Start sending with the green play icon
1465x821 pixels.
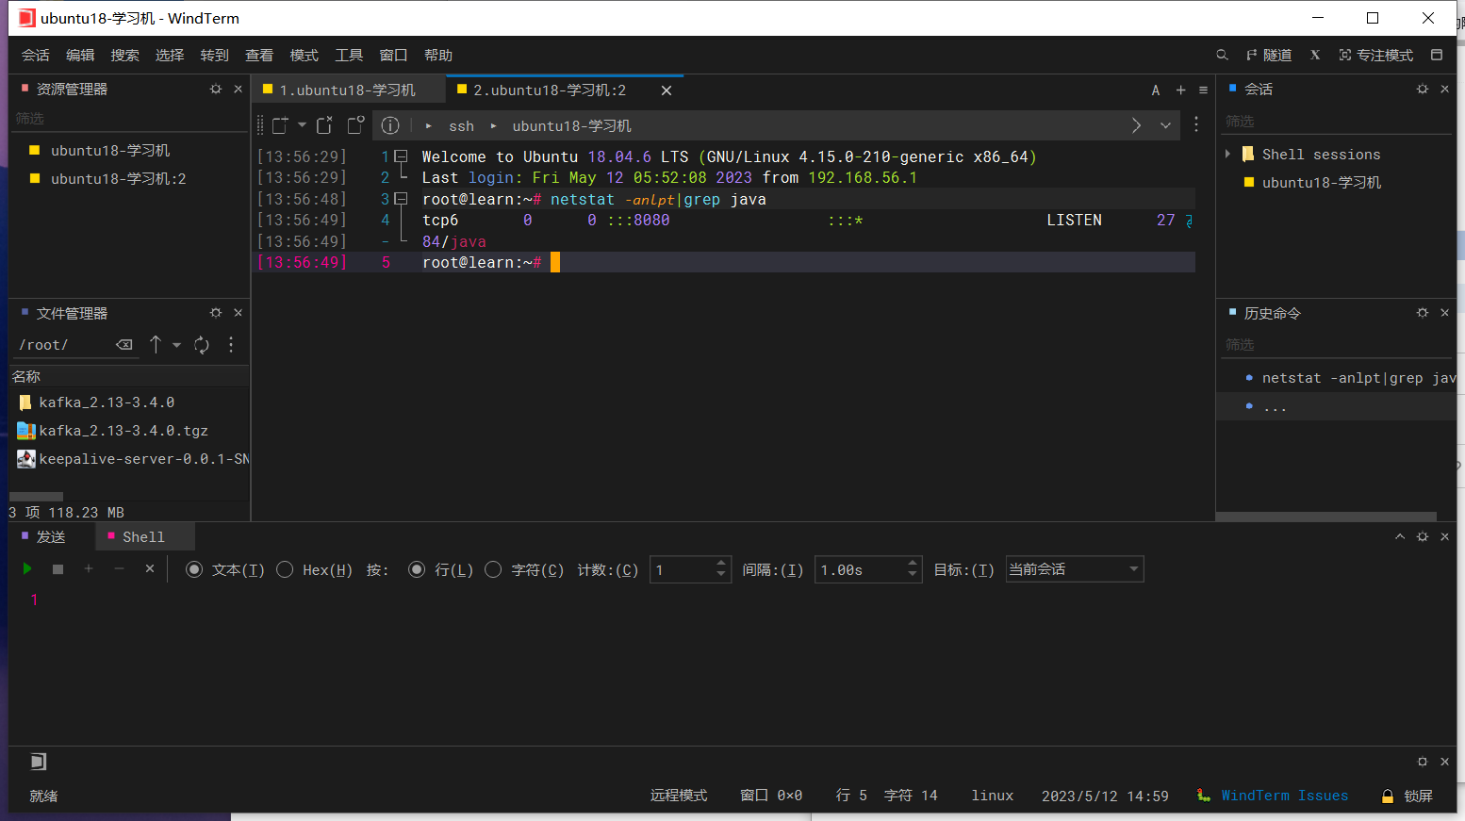click(26, 568)
